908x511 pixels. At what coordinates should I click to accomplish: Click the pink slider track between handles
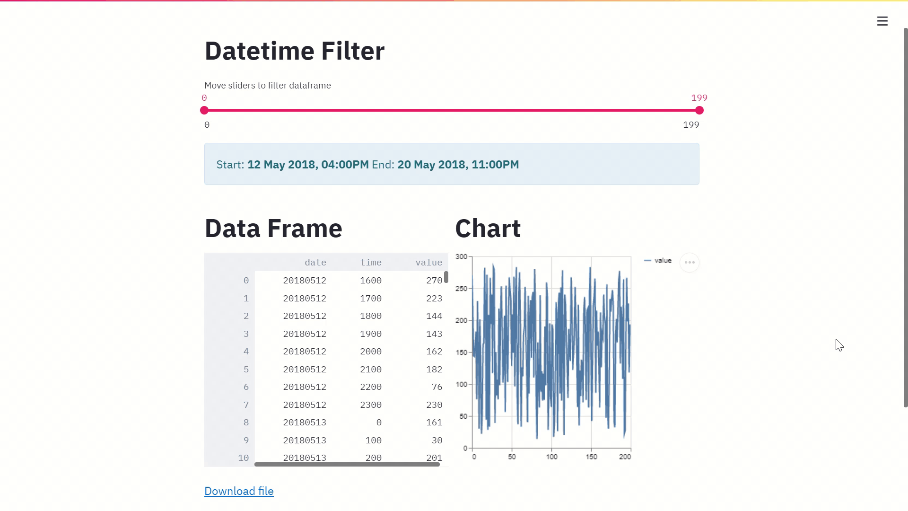point(449,110)
